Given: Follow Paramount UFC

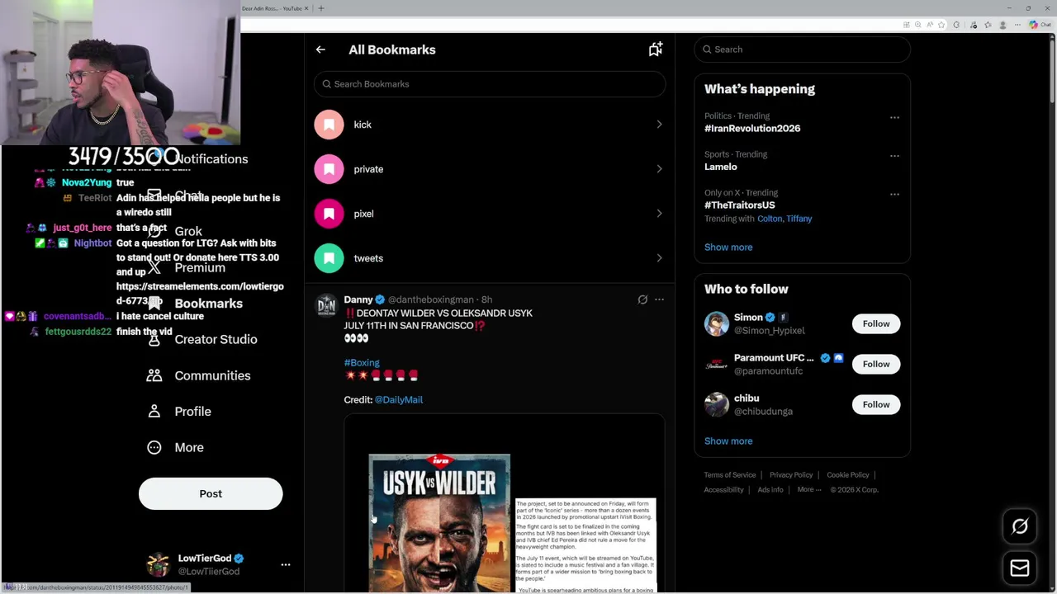Looking at the screenshot, I should (x=876, y=364).
